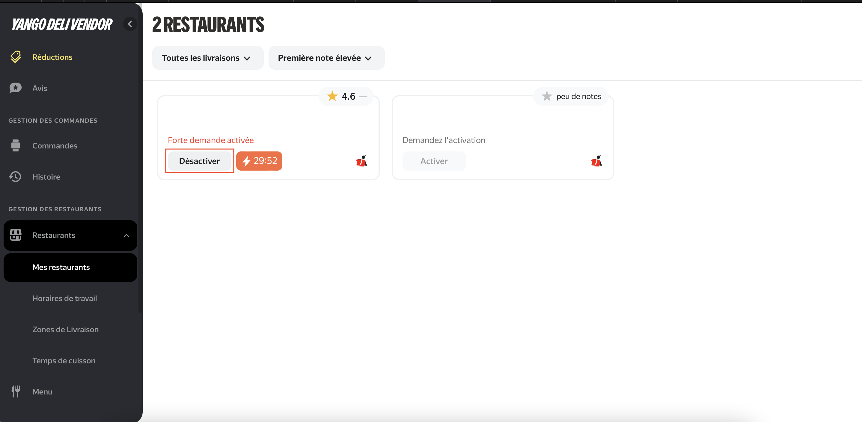Open Horaires de travail
862x422 pixels.
coord(64,298)
